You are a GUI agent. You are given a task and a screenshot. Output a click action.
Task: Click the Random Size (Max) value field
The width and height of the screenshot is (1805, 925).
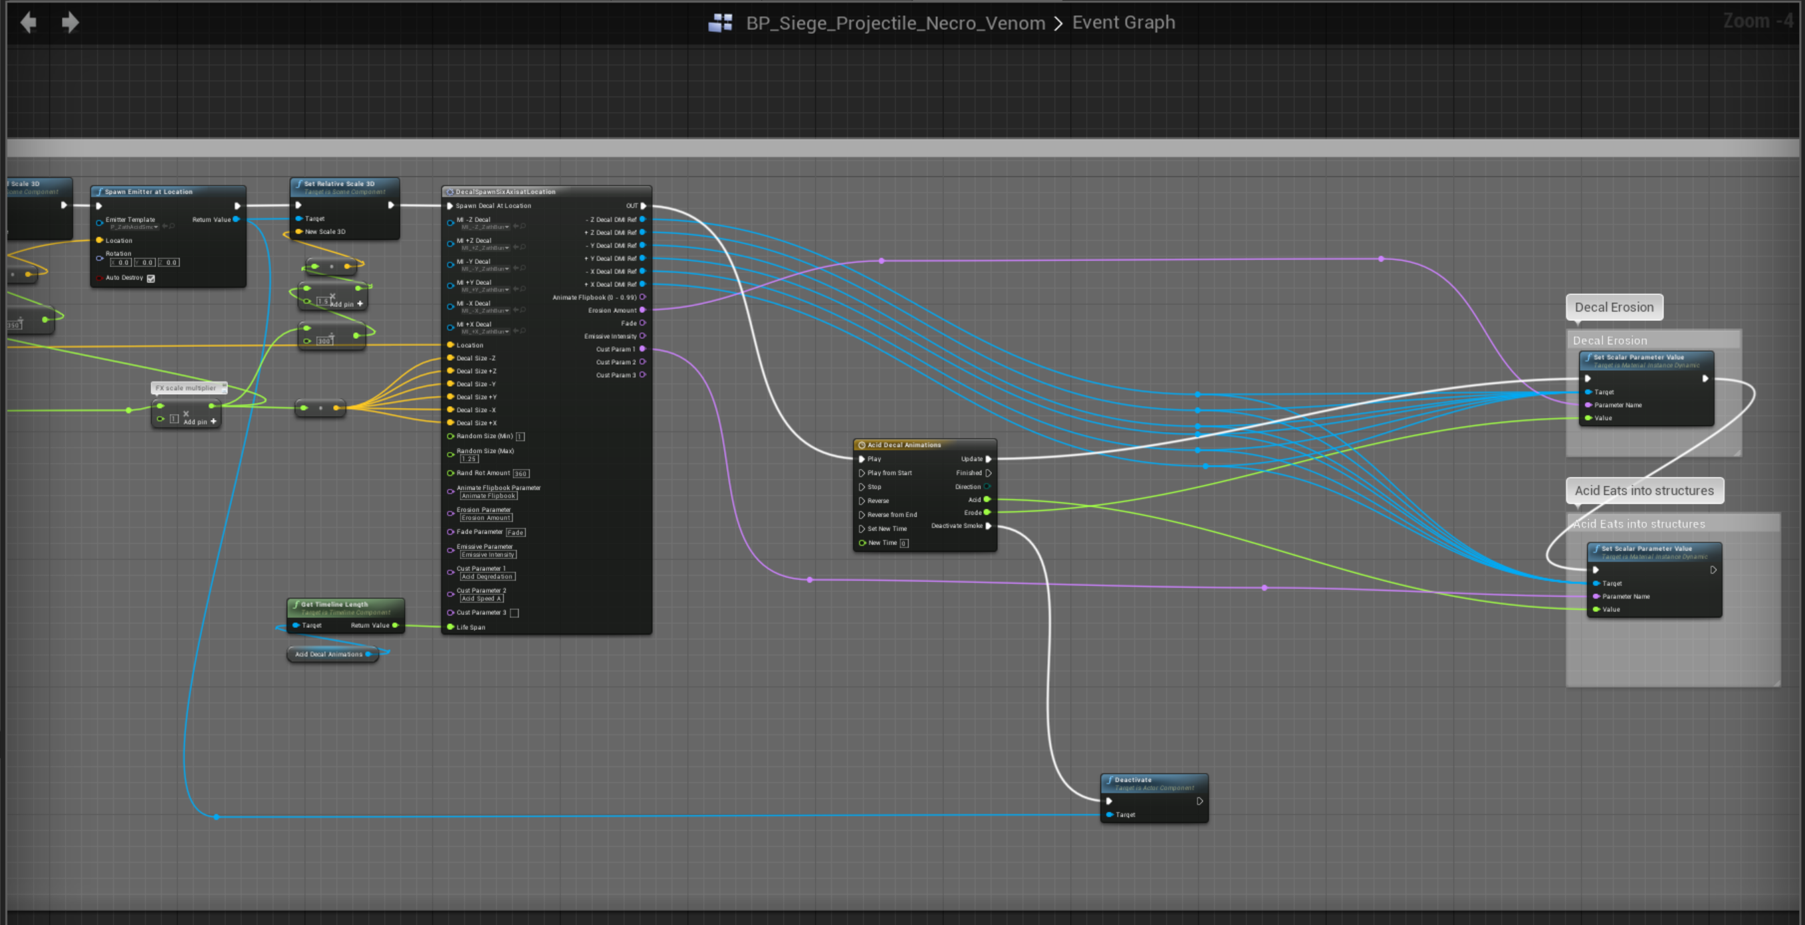[x=469, y=459]
